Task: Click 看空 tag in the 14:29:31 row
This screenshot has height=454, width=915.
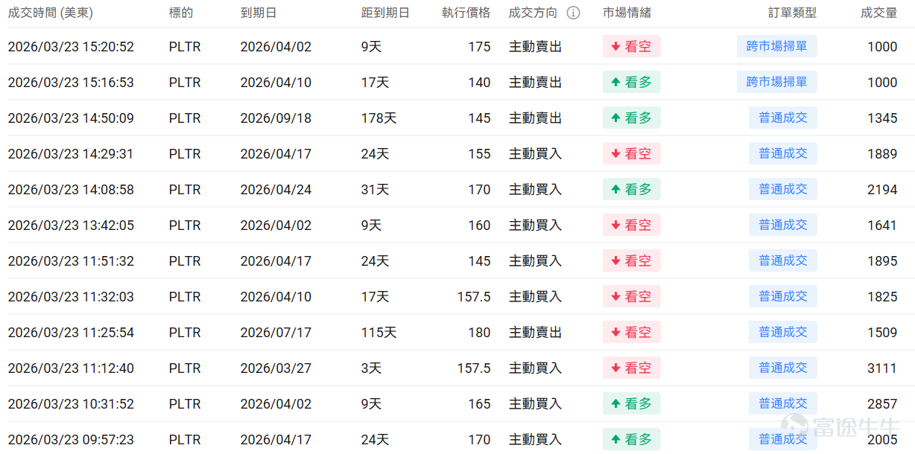Action: (x=632, y=153)
